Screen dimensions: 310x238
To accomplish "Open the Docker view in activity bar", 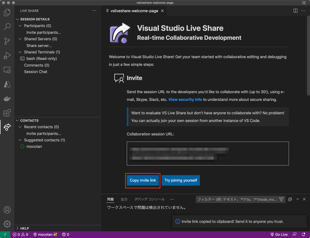I will pos(7,98).
